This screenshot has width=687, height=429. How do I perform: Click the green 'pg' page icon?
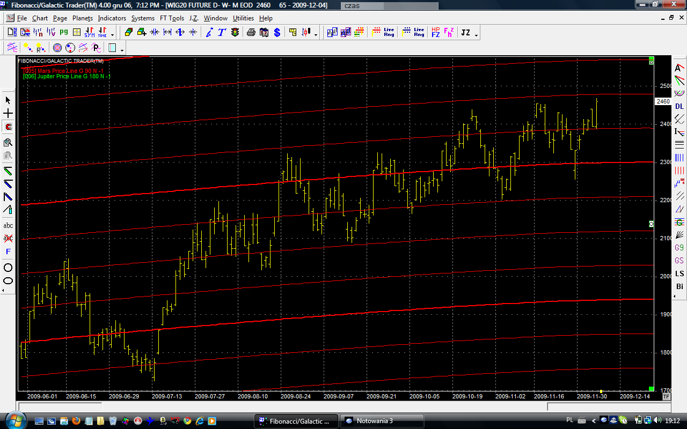click(x=64, y=33)
